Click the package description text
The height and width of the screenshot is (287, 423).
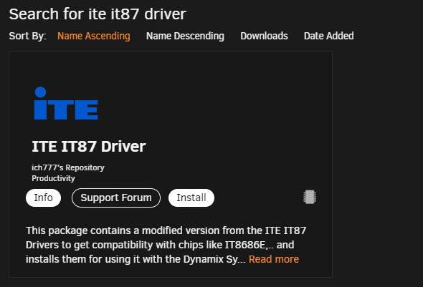(166, 245)
